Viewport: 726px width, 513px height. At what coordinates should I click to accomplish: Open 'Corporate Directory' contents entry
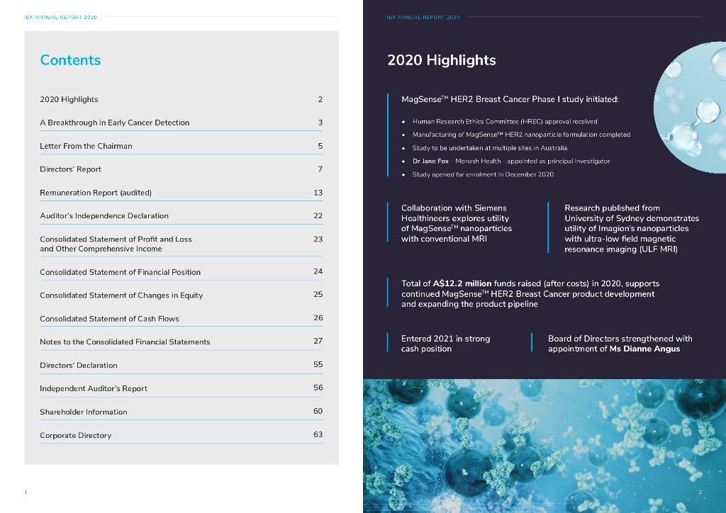click(x=181, y=435)
